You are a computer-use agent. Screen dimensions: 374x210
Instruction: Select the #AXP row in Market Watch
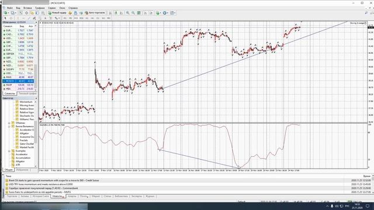[18, 85]
